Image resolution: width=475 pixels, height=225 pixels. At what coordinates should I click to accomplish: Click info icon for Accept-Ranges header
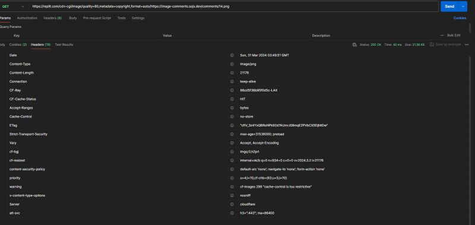point(232,108)
